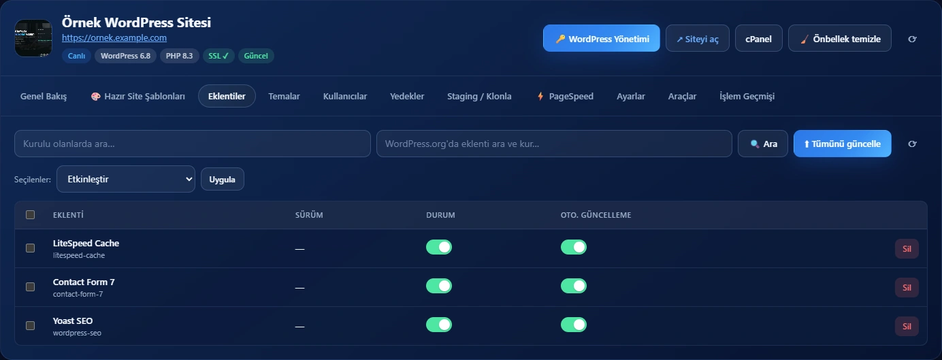Switch to the Yedekler tab
942x360 pixels.
tap(407, 96)
